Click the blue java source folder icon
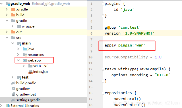This screenshot has width=182, height=108. (x=25, y=49)
